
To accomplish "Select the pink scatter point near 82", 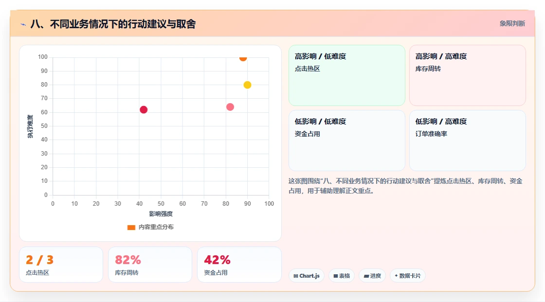I will point(230,107).
